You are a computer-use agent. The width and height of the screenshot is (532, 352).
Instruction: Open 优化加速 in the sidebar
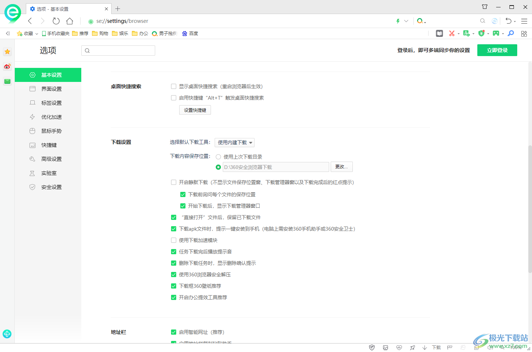tap(48, 117)
